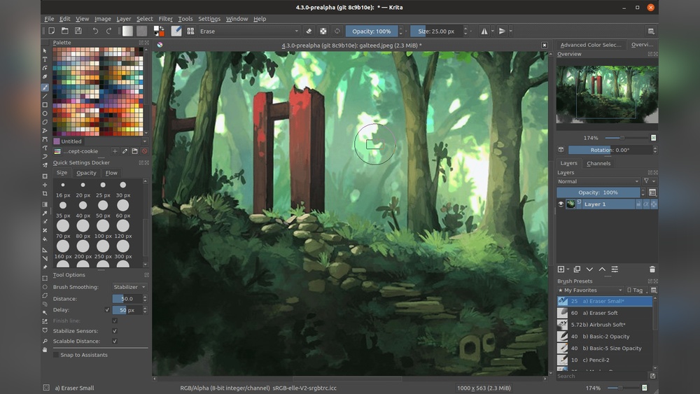Image resolution: width=700 pixels, height=394 pixels.
Task: Open the Erase blending mode dropdown
Action: coord(248,31)
